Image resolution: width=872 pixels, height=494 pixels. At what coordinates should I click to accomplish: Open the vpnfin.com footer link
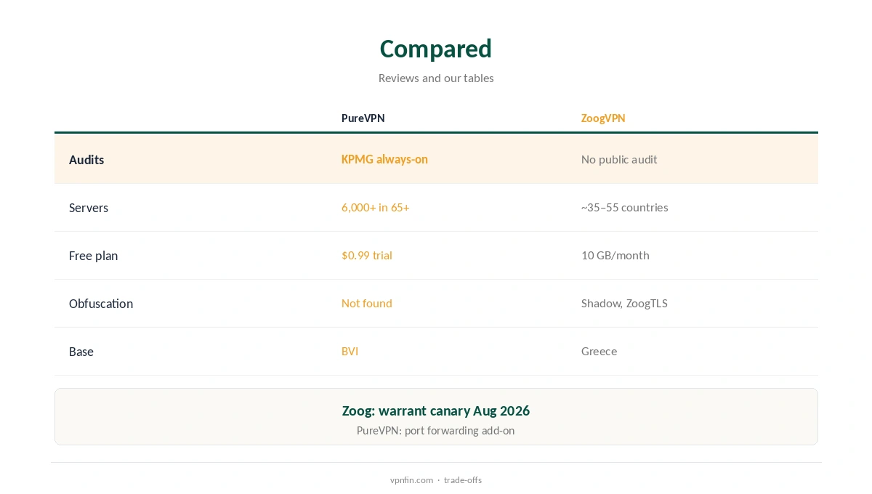[x=411, y=479]
